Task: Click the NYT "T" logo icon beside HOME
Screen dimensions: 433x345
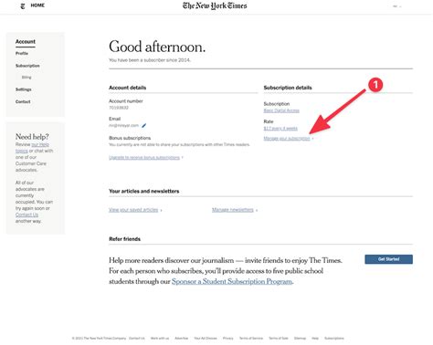Action: (23, 5)
